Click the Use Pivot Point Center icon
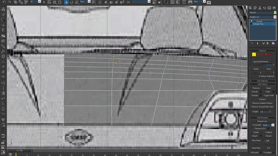The image size is (278, 156). tap(94, 2)
